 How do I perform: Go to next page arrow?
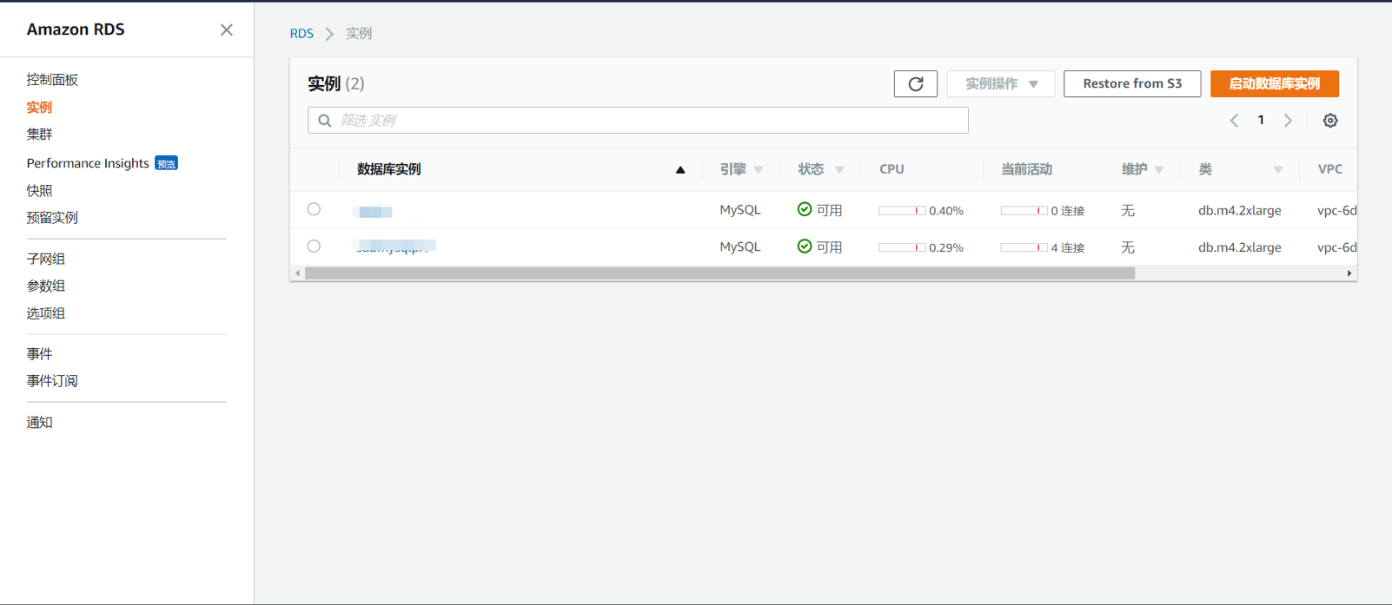click(x=1288, y=121)
